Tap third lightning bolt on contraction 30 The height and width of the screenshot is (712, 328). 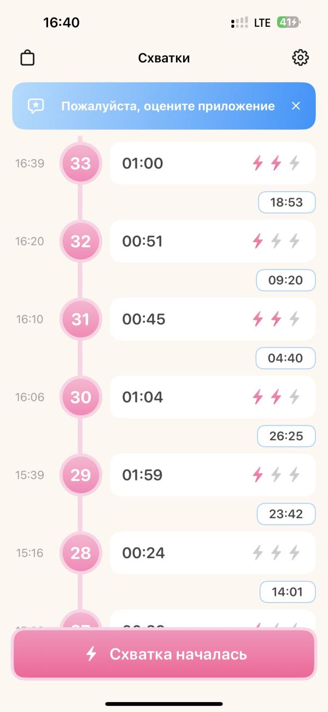click(294, 397)
